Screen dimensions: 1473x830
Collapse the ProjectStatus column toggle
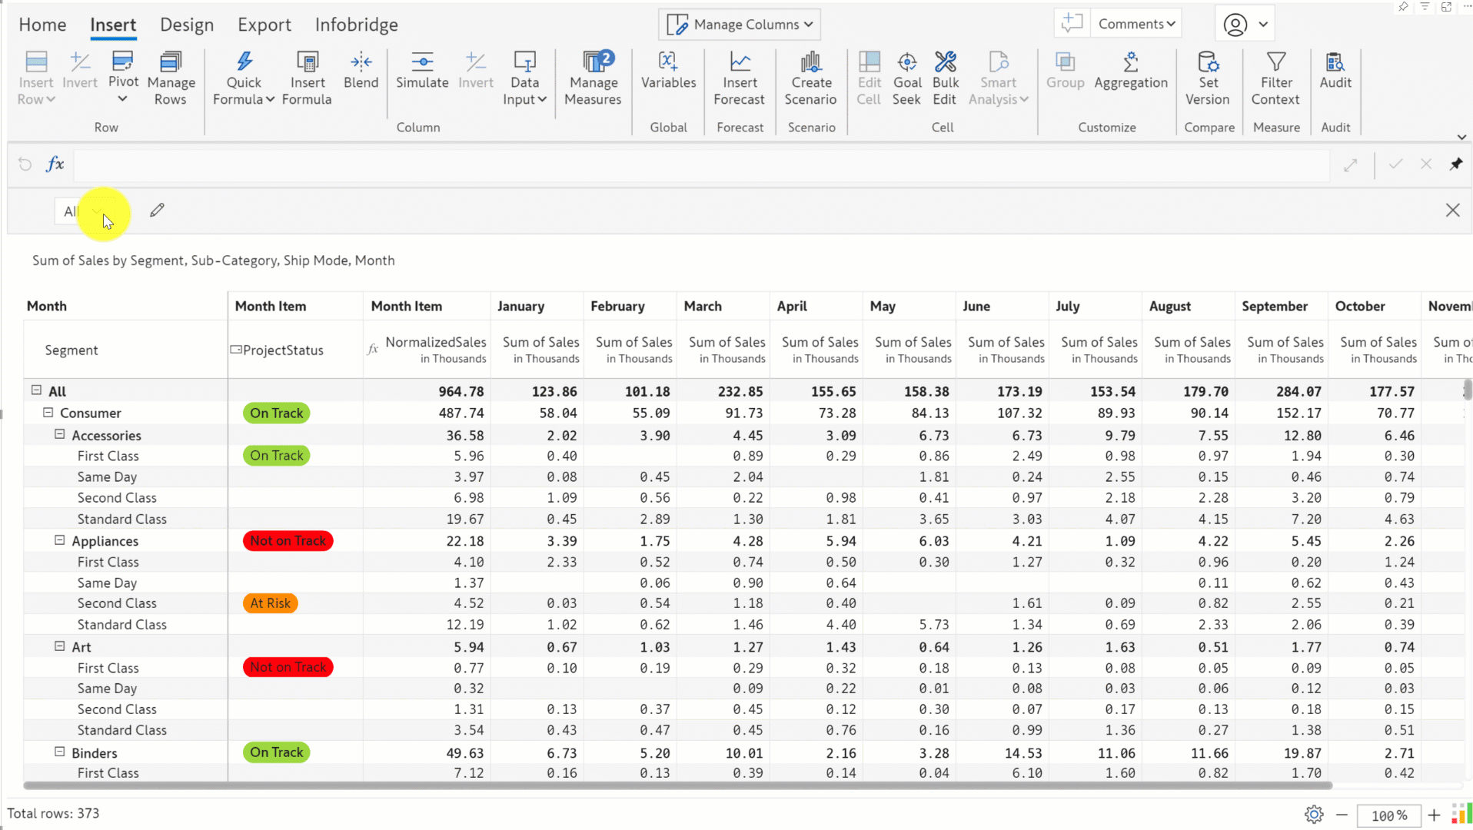pyautogui.click(x=236, y=350)
